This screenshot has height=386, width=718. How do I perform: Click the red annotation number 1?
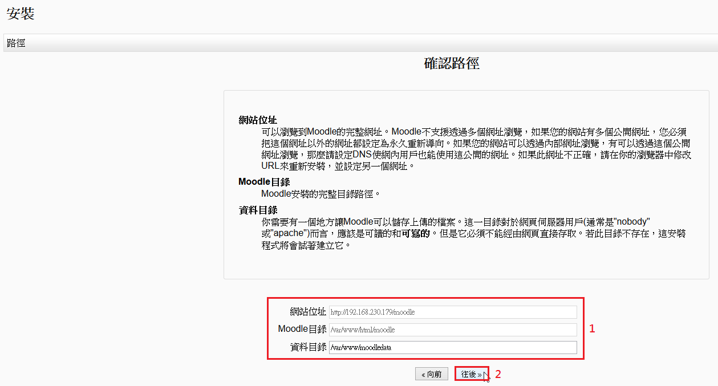[592, 329]
